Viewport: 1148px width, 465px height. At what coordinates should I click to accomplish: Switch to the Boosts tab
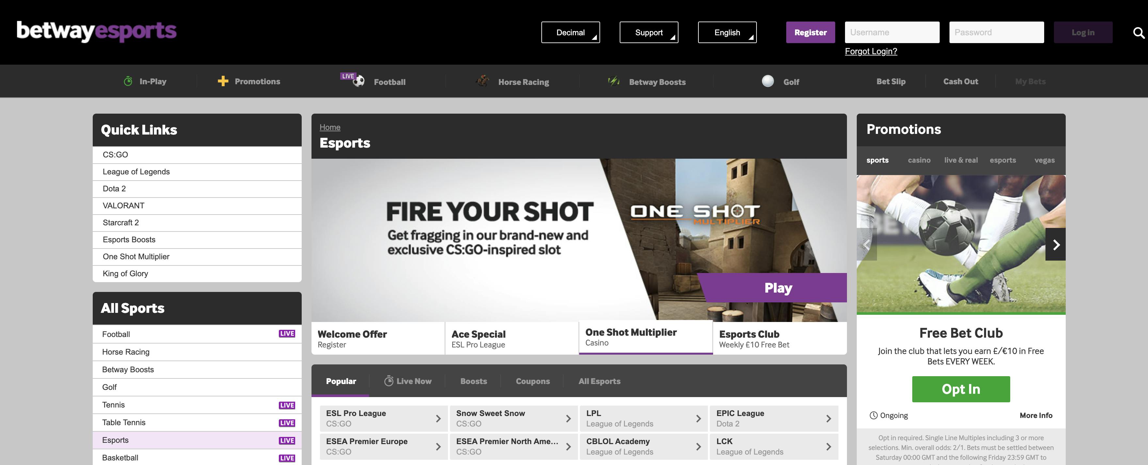[473, 381]
